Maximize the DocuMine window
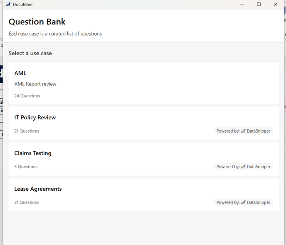 tap(259, 5)
